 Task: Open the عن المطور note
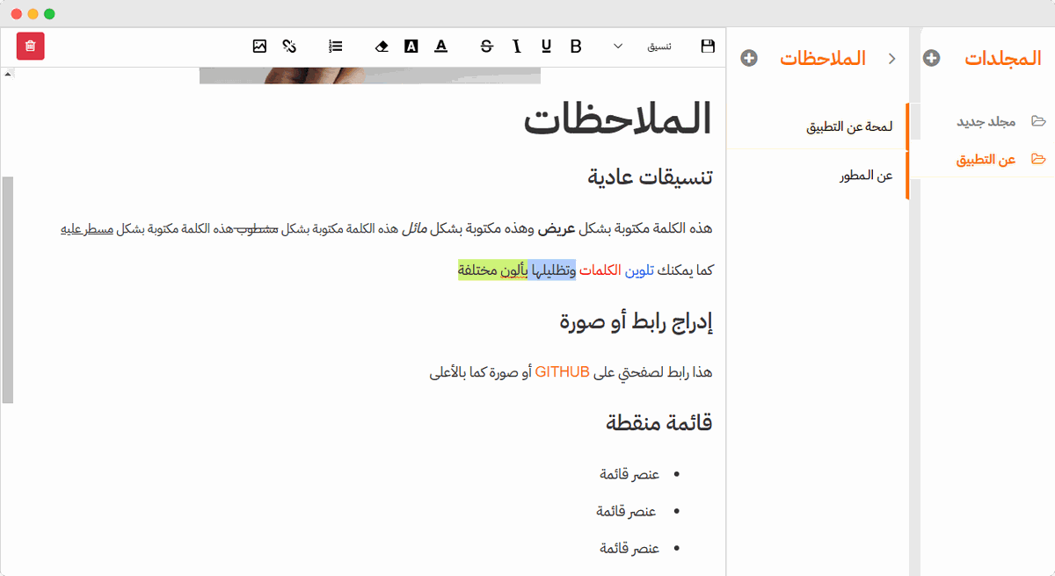[x=866, y=176]
